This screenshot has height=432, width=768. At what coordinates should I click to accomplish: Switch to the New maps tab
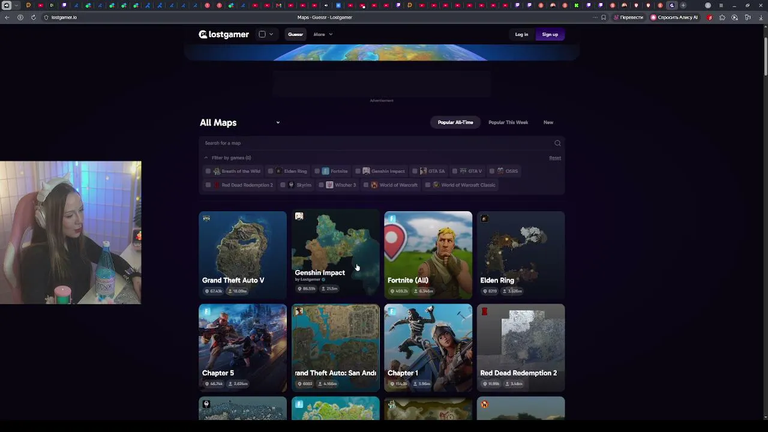coord(548,122)
